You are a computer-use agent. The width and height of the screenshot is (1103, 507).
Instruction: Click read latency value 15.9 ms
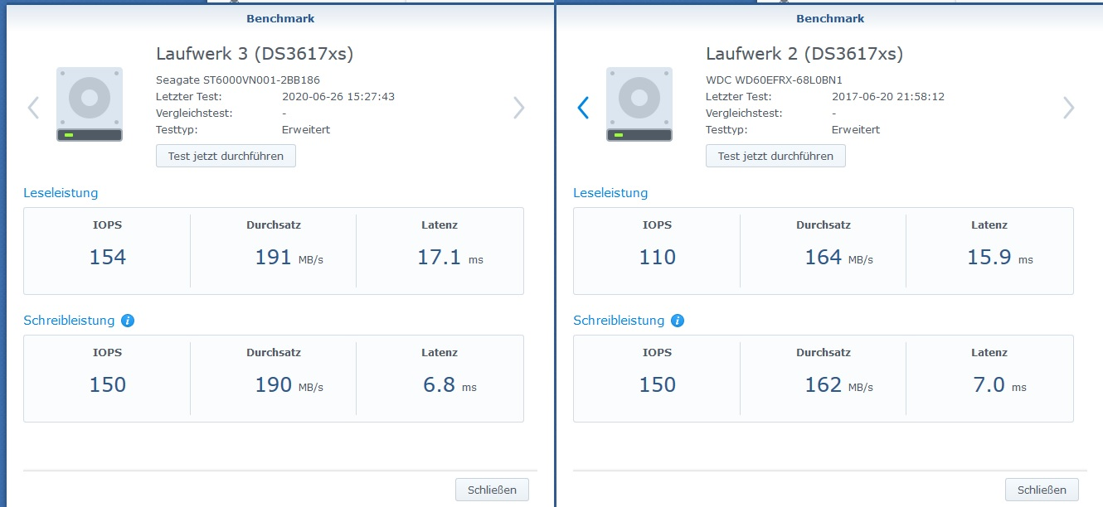[1000, 258]
